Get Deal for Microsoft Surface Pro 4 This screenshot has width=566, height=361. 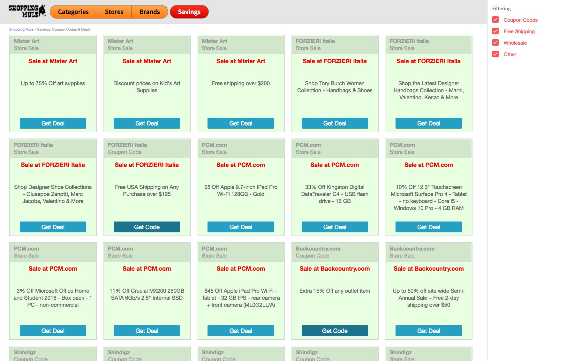point(429,227)
